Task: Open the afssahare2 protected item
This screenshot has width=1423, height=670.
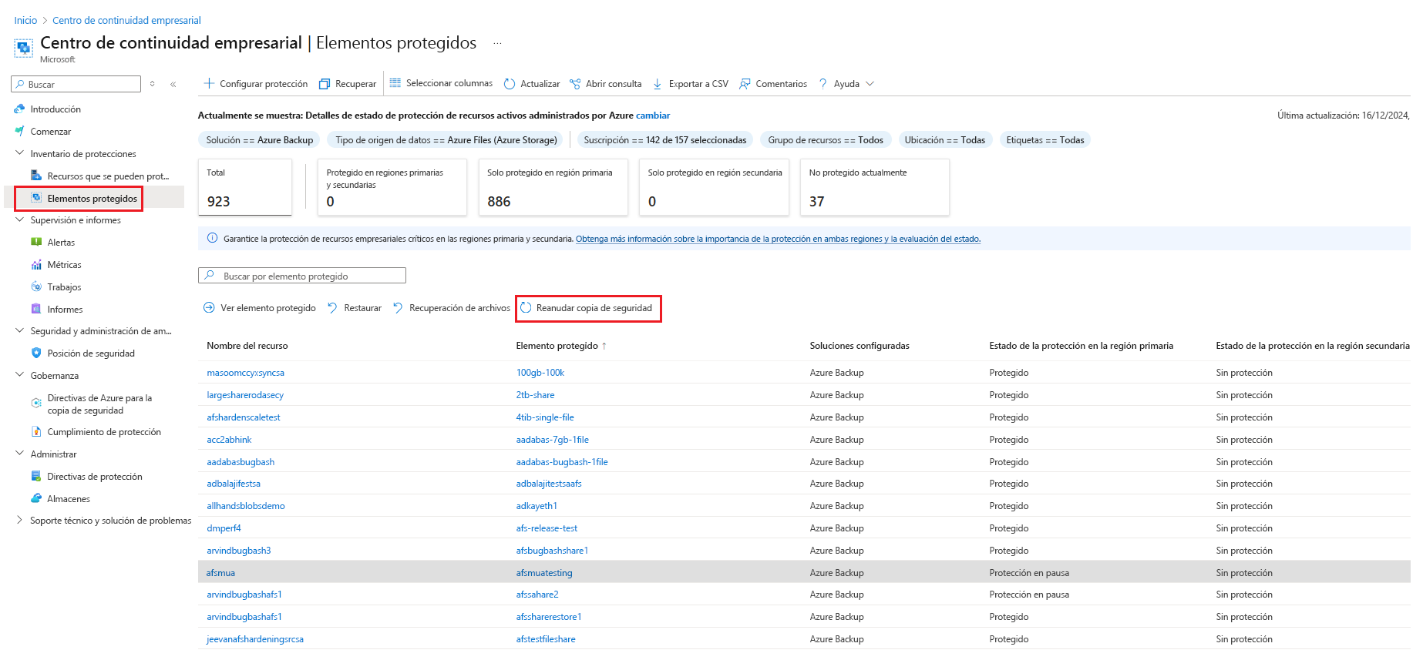Action: click(x=537, y=595)
